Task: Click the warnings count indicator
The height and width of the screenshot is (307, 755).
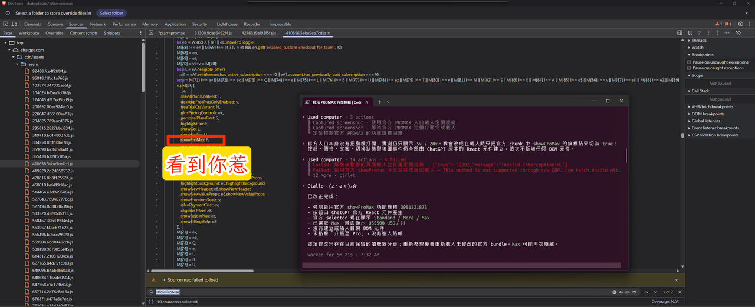Action: pyautogui.click(x=718, y=24)
